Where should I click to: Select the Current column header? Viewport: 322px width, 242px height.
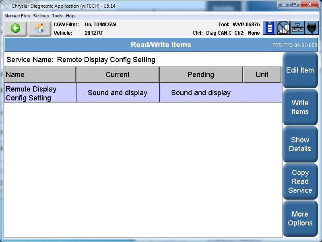118,75
